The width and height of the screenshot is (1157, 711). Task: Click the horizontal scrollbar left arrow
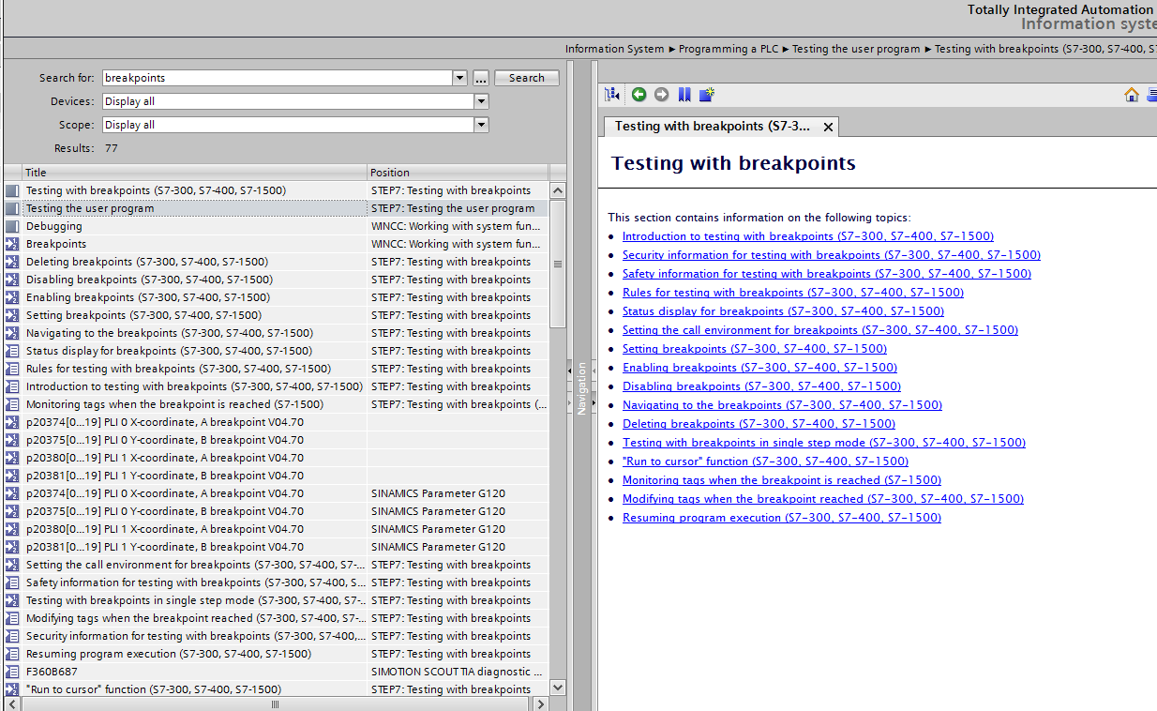tap(11, 703)
